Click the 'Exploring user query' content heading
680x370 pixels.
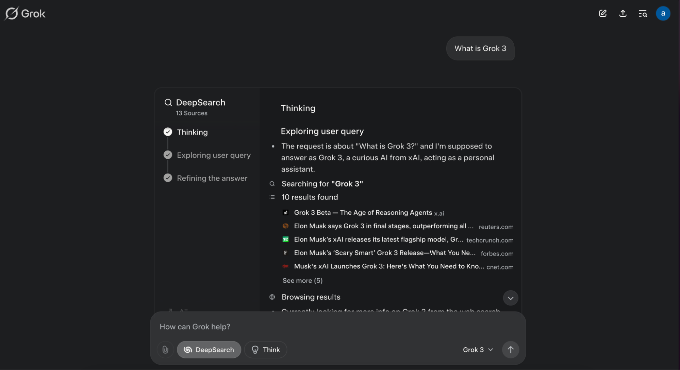click(x=322, y=131)
